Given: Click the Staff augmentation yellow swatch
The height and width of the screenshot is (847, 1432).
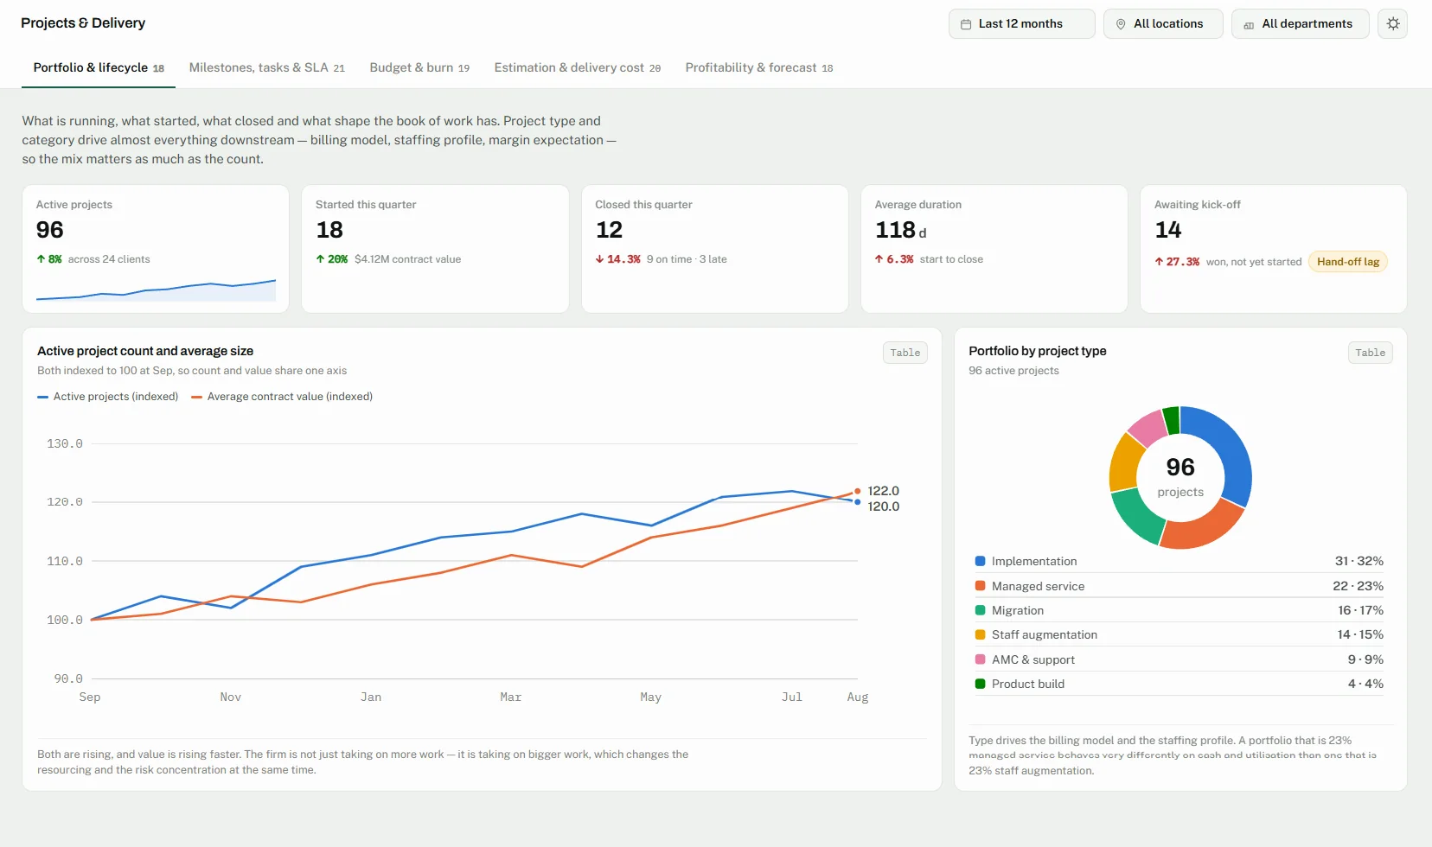Looking at the screenshot, I should coord(981,634).
